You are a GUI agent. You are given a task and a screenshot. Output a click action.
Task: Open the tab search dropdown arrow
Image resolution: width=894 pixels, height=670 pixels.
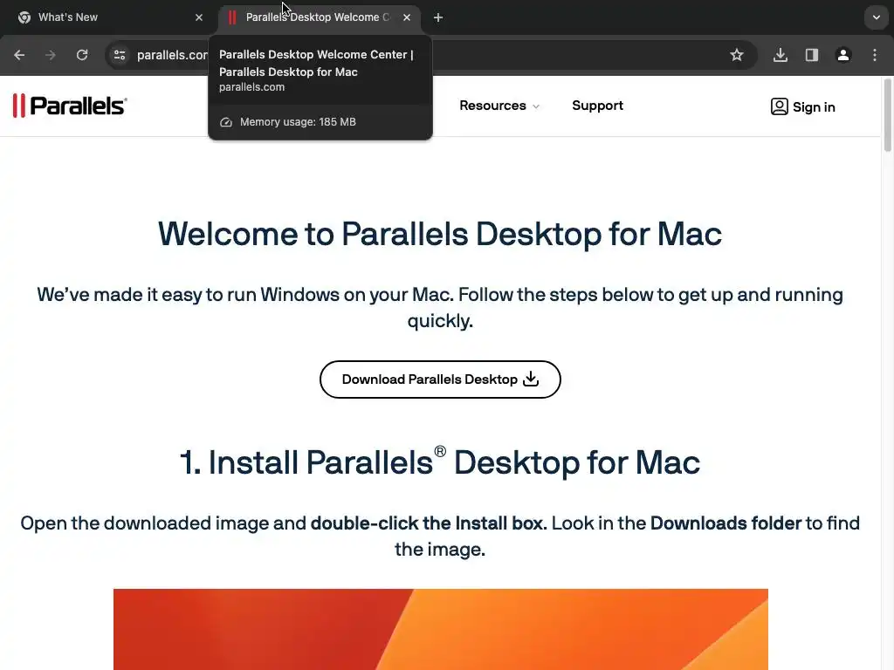coord(877,17)
